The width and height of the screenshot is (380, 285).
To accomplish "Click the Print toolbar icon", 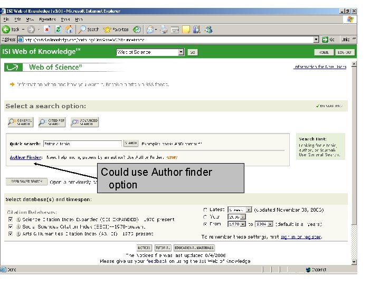I will pyautogui.click(x=164, y=30).
